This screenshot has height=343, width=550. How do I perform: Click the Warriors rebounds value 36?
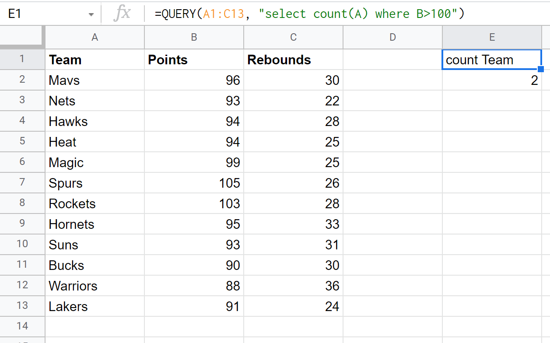(293, 286)
